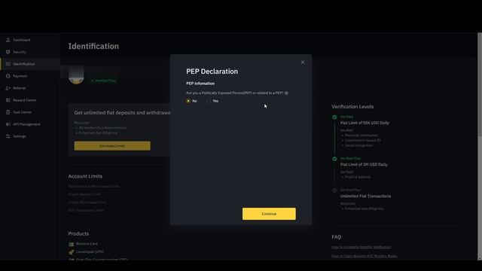Click the Reward Center icon

pos(8,100)
